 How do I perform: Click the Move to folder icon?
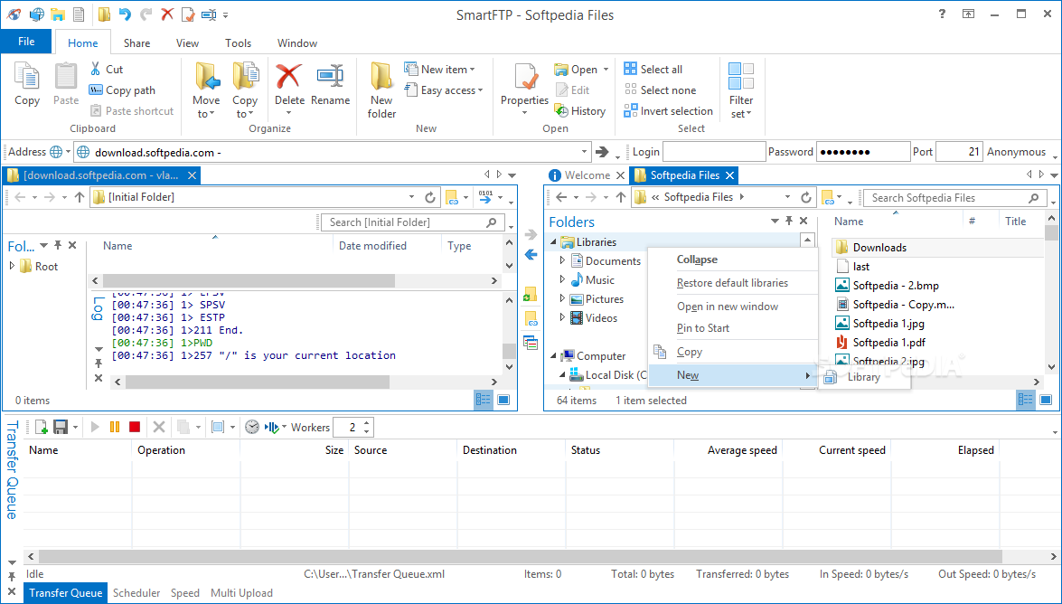(x=207, y=77)
